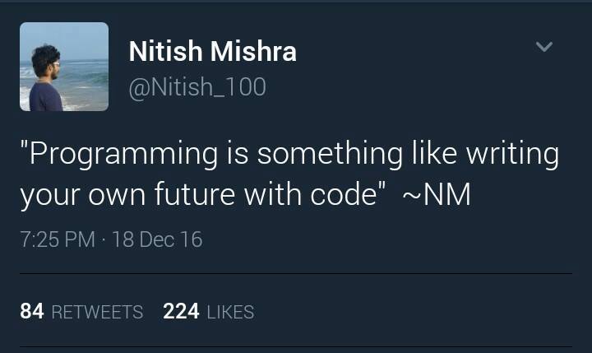The height and width of the screenshot is (353, 592).
Task: View the 224 likes count
Action: 181,312
